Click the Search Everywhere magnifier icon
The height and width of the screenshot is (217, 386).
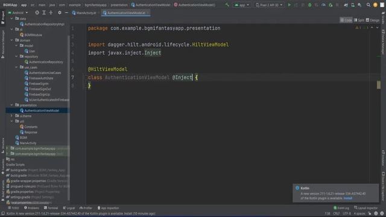coord(369,5)
